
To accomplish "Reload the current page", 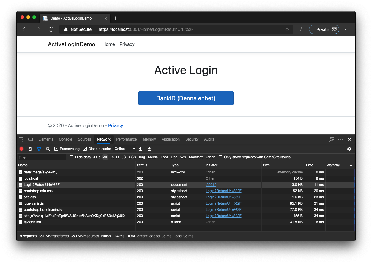I will coord(51,29).
